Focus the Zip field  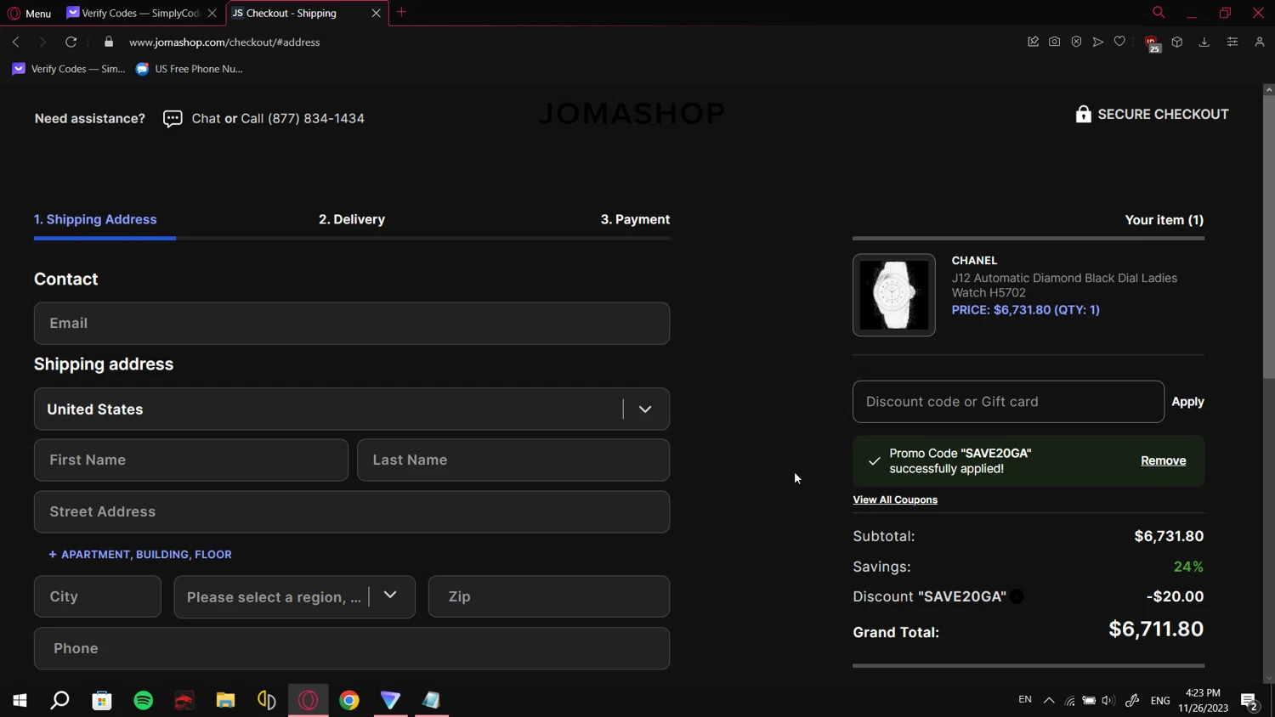click(x=549, y=596)
